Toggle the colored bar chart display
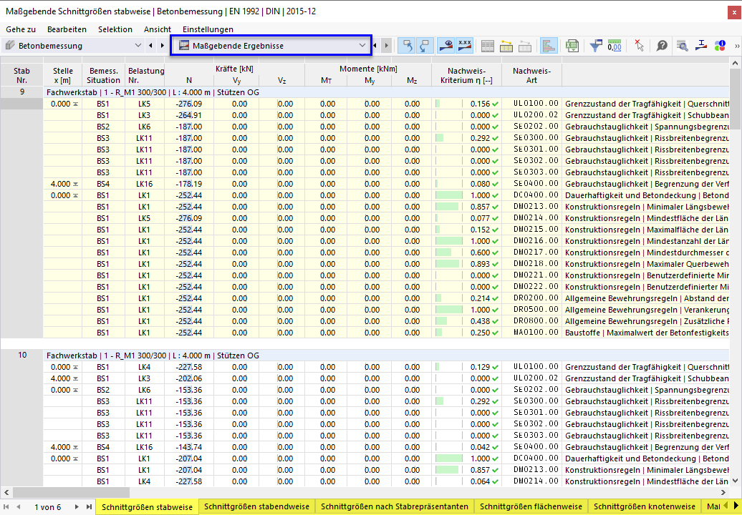 (x=549, y=46)
